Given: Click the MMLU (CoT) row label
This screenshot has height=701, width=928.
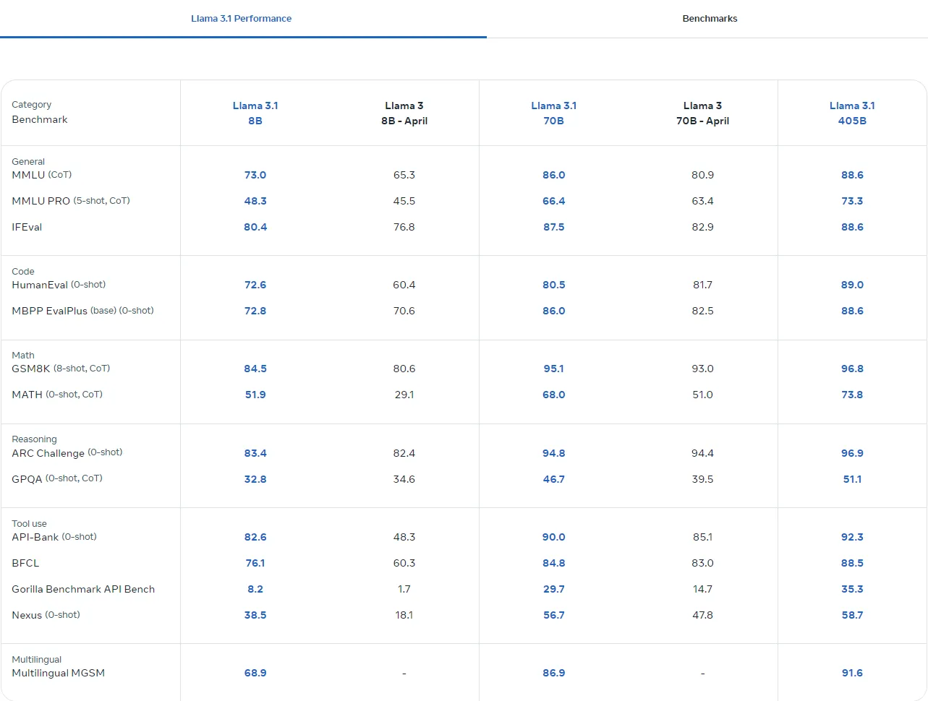Looking at the screenshot, I should click(42, 175).
